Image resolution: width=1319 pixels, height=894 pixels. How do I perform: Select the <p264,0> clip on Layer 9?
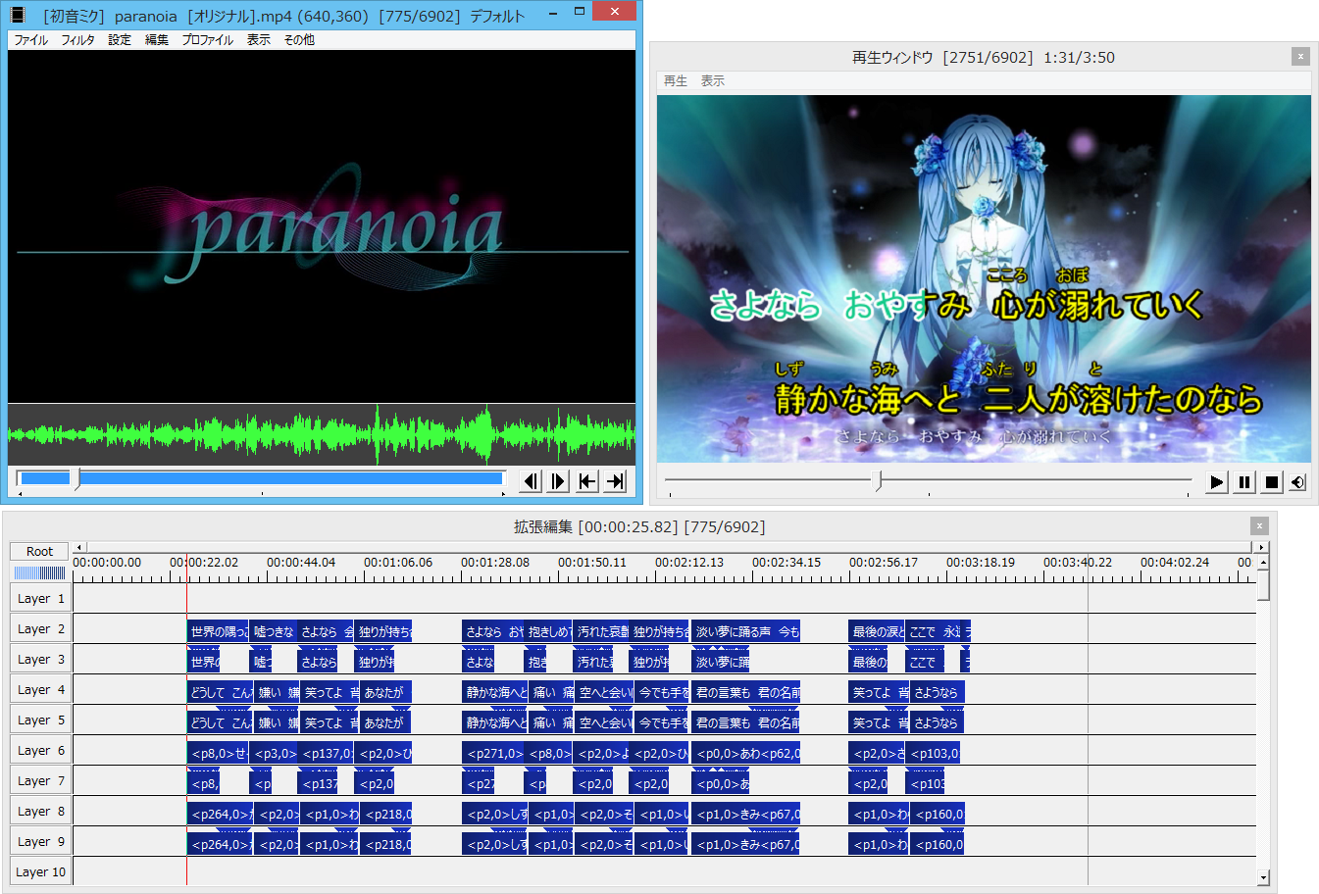pyautogui.click(x=220, y=844)
